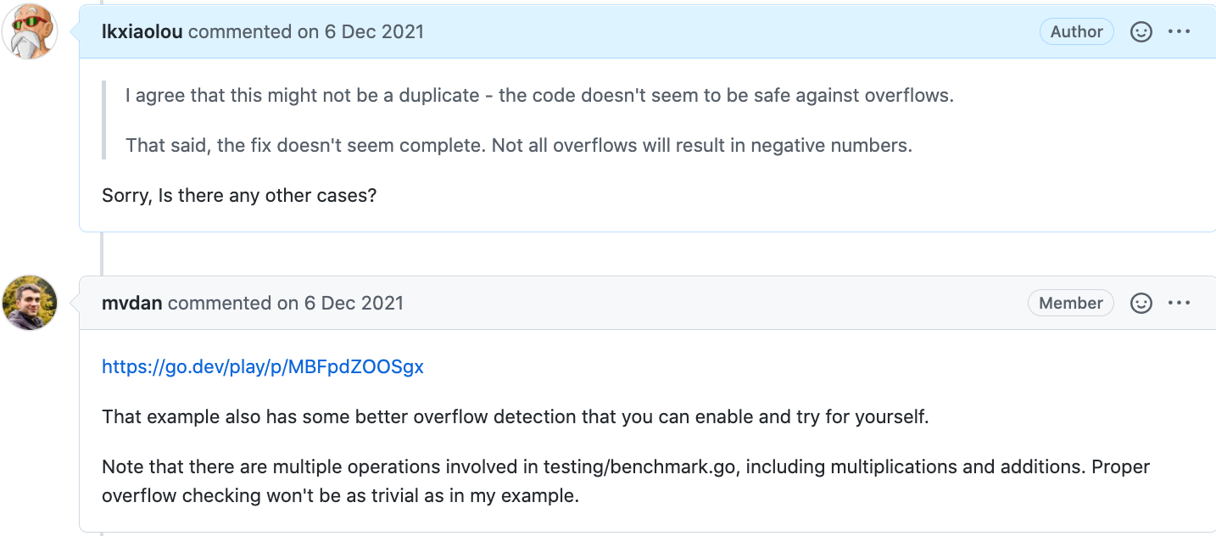Screen dimensions: 1216x536
Task: Click mvdan's profile avatar photo
Action: coord(30,303)
